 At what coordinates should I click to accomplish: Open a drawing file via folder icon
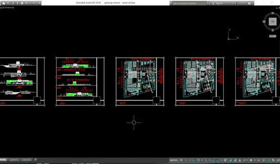click(x=8, y=3)
